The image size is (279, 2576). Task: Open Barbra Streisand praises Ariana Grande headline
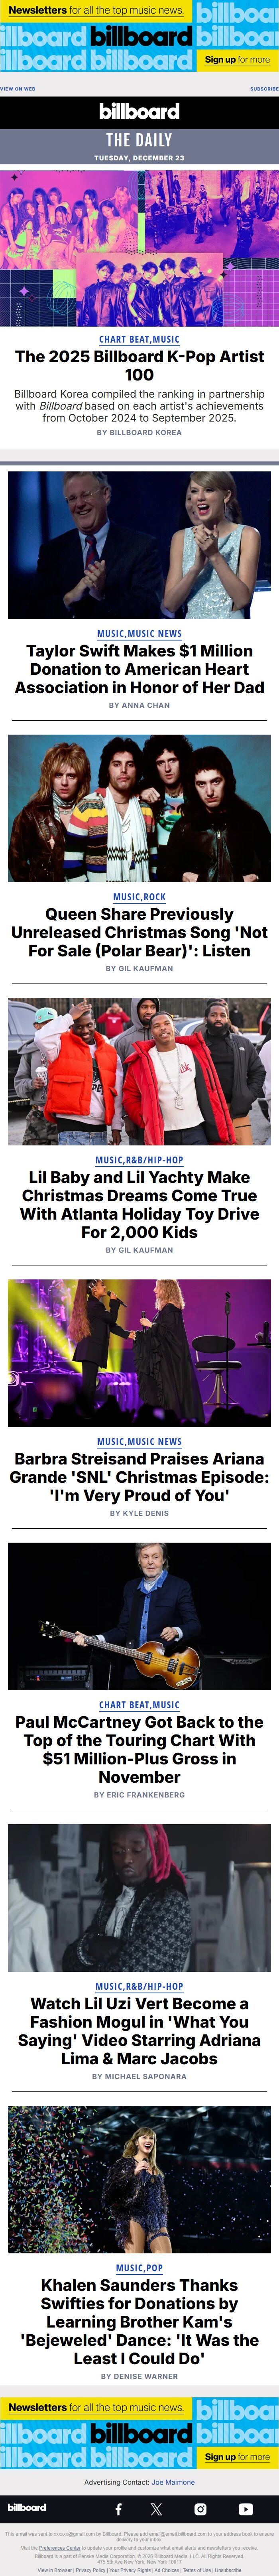click(x=139, y=1477)
